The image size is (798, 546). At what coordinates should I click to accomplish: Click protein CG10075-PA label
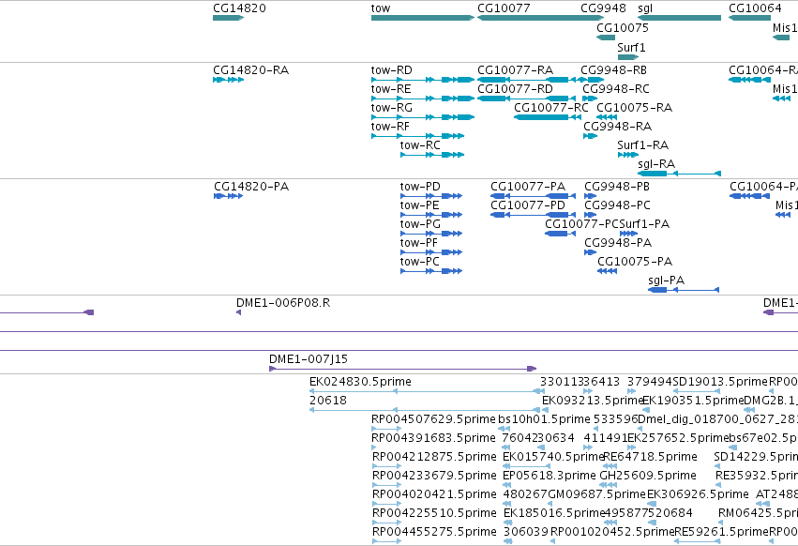coord(635,262)
